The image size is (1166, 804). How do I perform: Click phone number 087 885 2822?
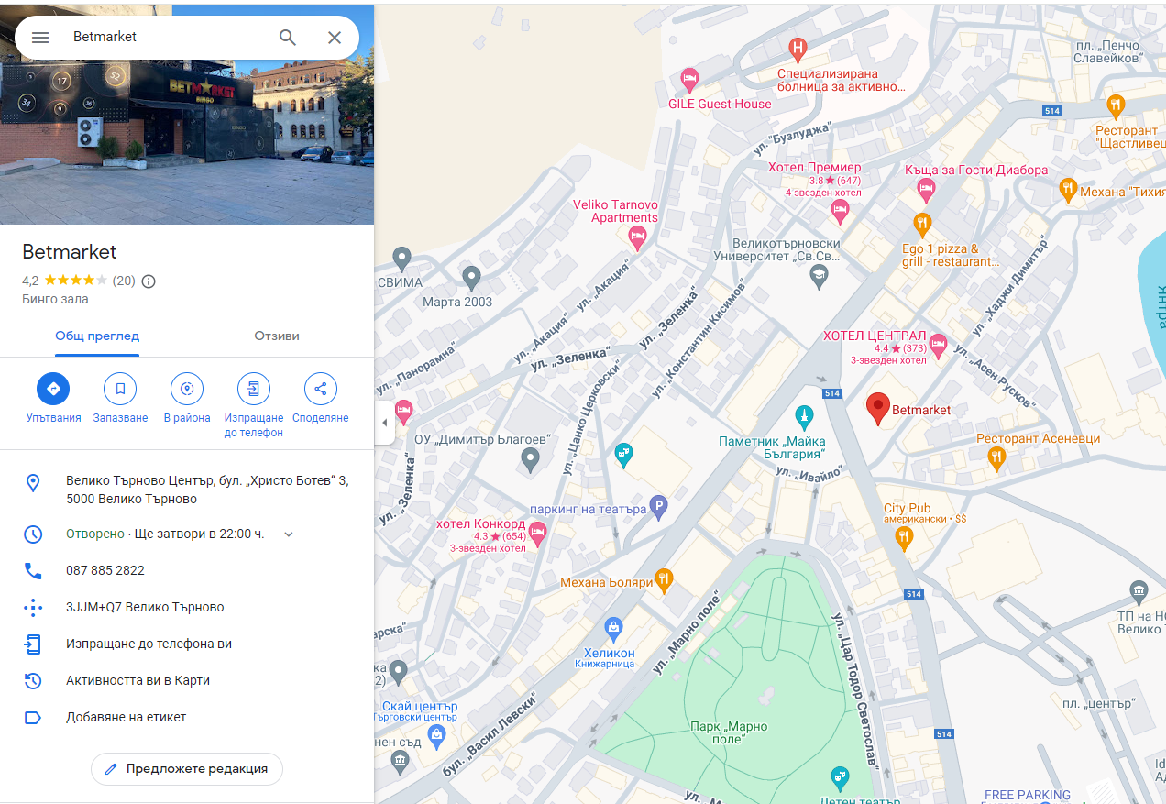(105, 570)
